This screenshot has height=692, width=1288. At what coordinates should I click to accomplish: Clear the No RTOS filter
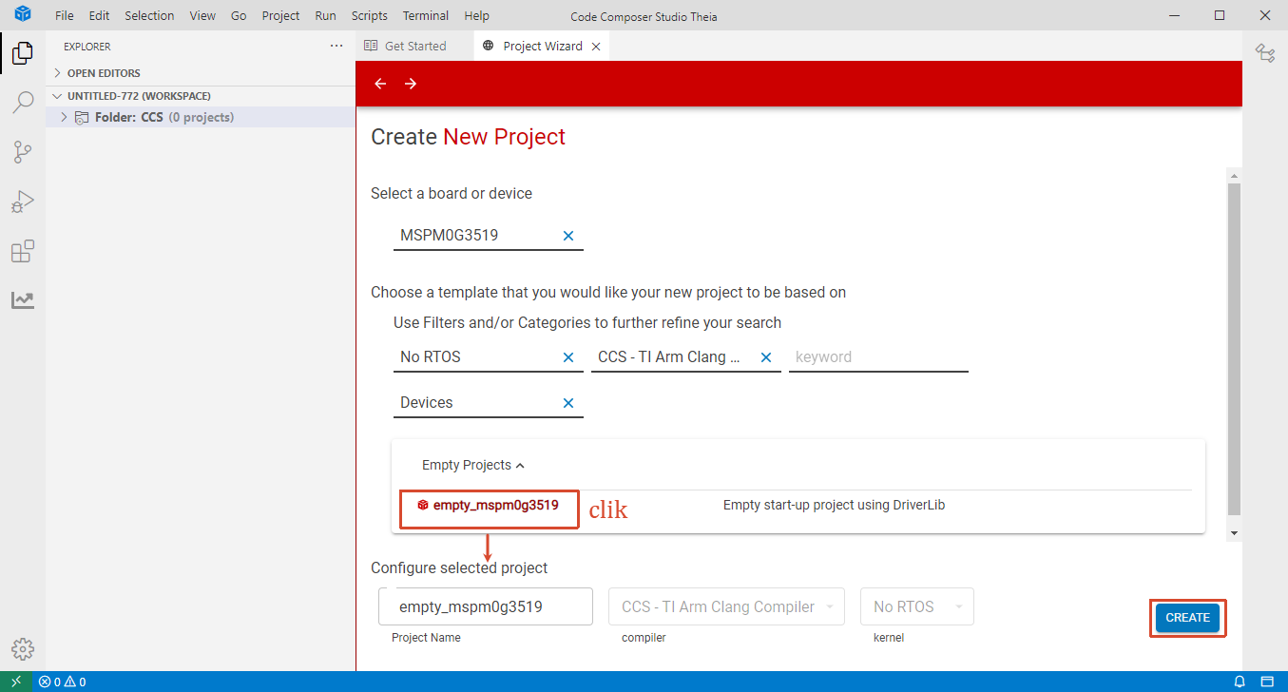pyautogui.click(x=568, y=357)
